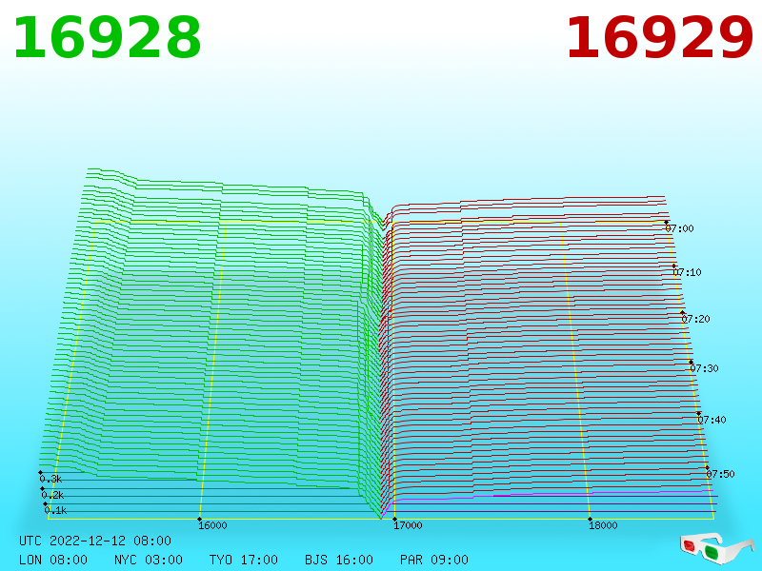762x571 pixels.
Task: Click the 16000 price axis label
Action: pyautogui.click(x=212, y=525)
